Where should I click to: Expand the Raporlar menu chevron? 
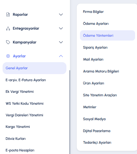pos(61,14)
